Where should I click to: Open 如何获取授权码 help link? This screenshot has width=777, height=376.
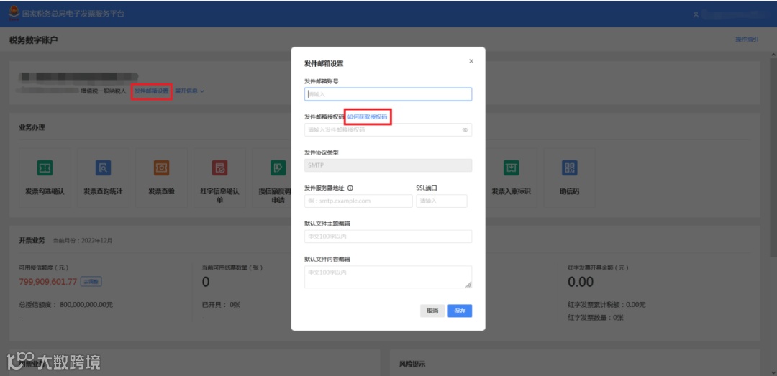click(x=367, y=116)
